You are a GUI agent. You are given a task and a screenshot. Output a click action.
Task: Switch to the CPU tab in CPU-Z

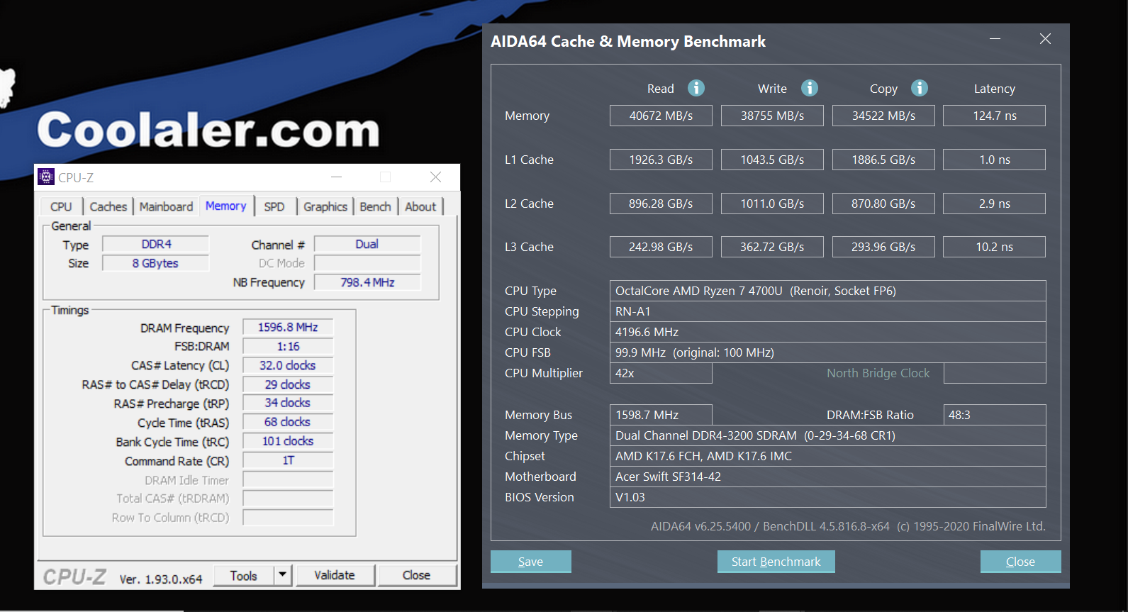61,206
